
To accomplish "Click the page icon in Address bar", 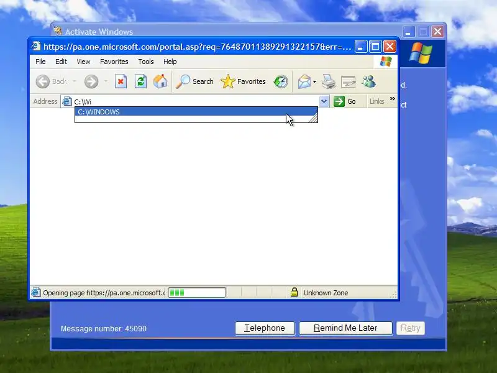I will point(66,101).
